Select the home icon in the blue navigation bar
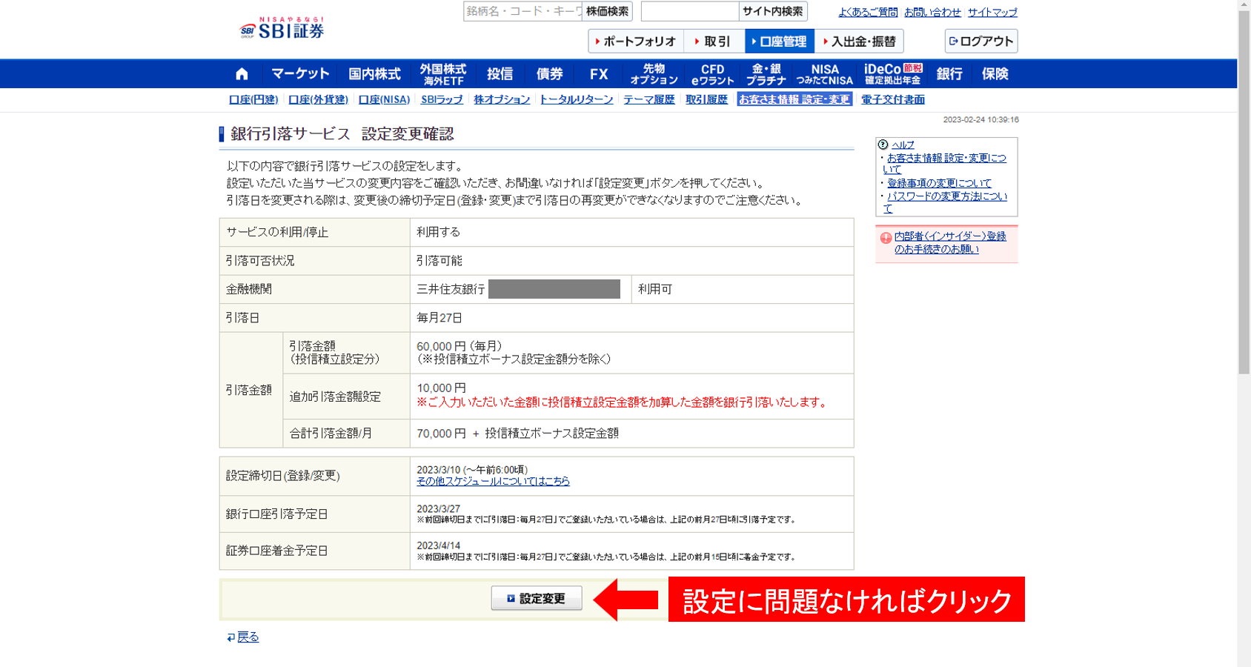The width and height of the screenshot is (1251, 667). [241, 73]
